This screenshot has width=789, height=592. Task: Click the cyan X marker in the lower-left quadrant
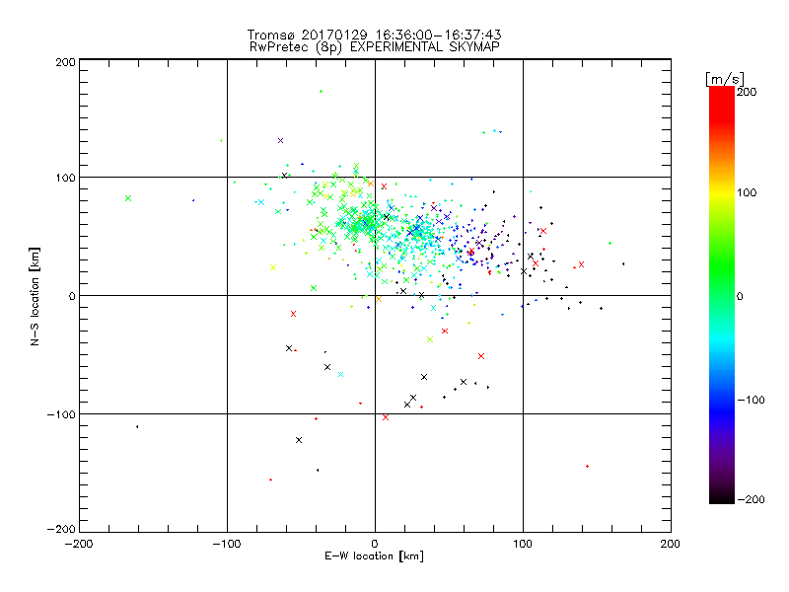coord(340,375)
